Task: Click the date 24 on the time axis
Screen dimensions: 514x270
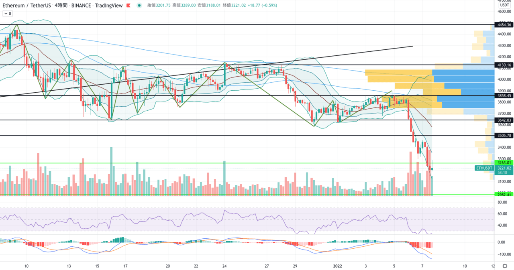Action: tap(224, 266)
